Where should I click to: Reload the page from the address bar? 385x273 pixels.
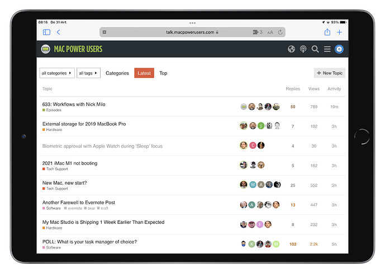point(279,32)
